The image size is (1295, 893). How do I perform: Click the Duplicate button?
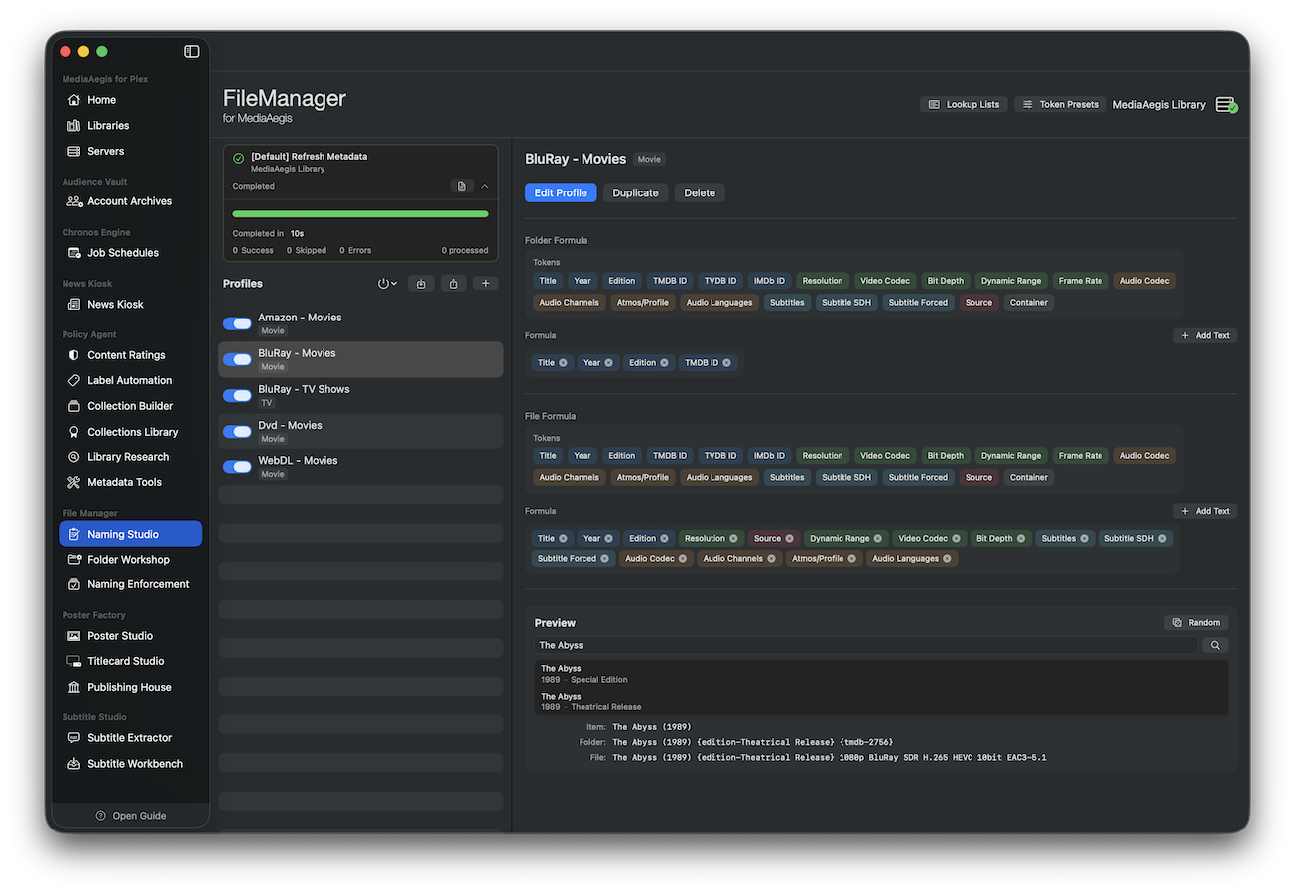[635, 192]
